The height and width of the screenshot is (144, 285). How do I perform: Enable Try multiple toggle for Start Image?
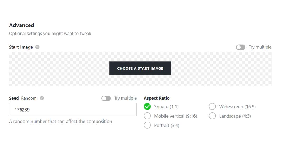240,47
